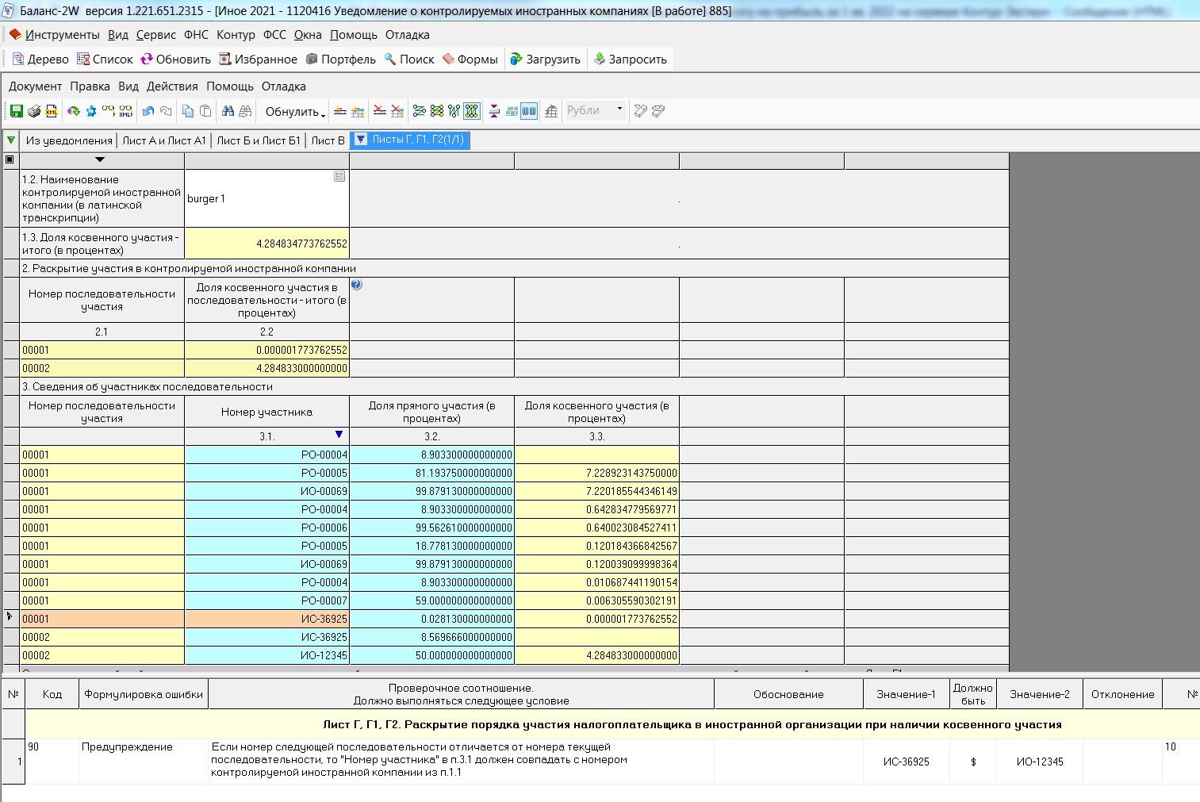
Task: Open the Инструменты menu
Action: click(63, 35)
